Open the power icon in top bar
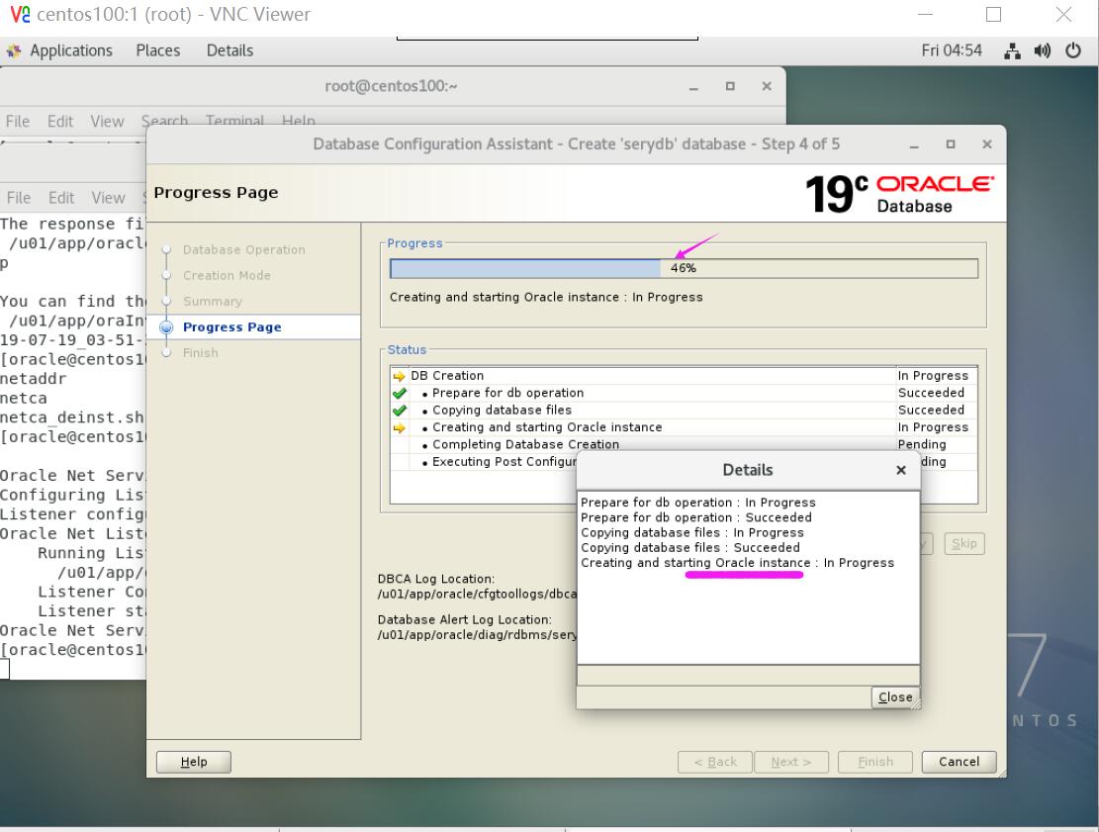The width and height of the screenshot is (1099, 832). pyautogui.click(x=1073, y=50)
